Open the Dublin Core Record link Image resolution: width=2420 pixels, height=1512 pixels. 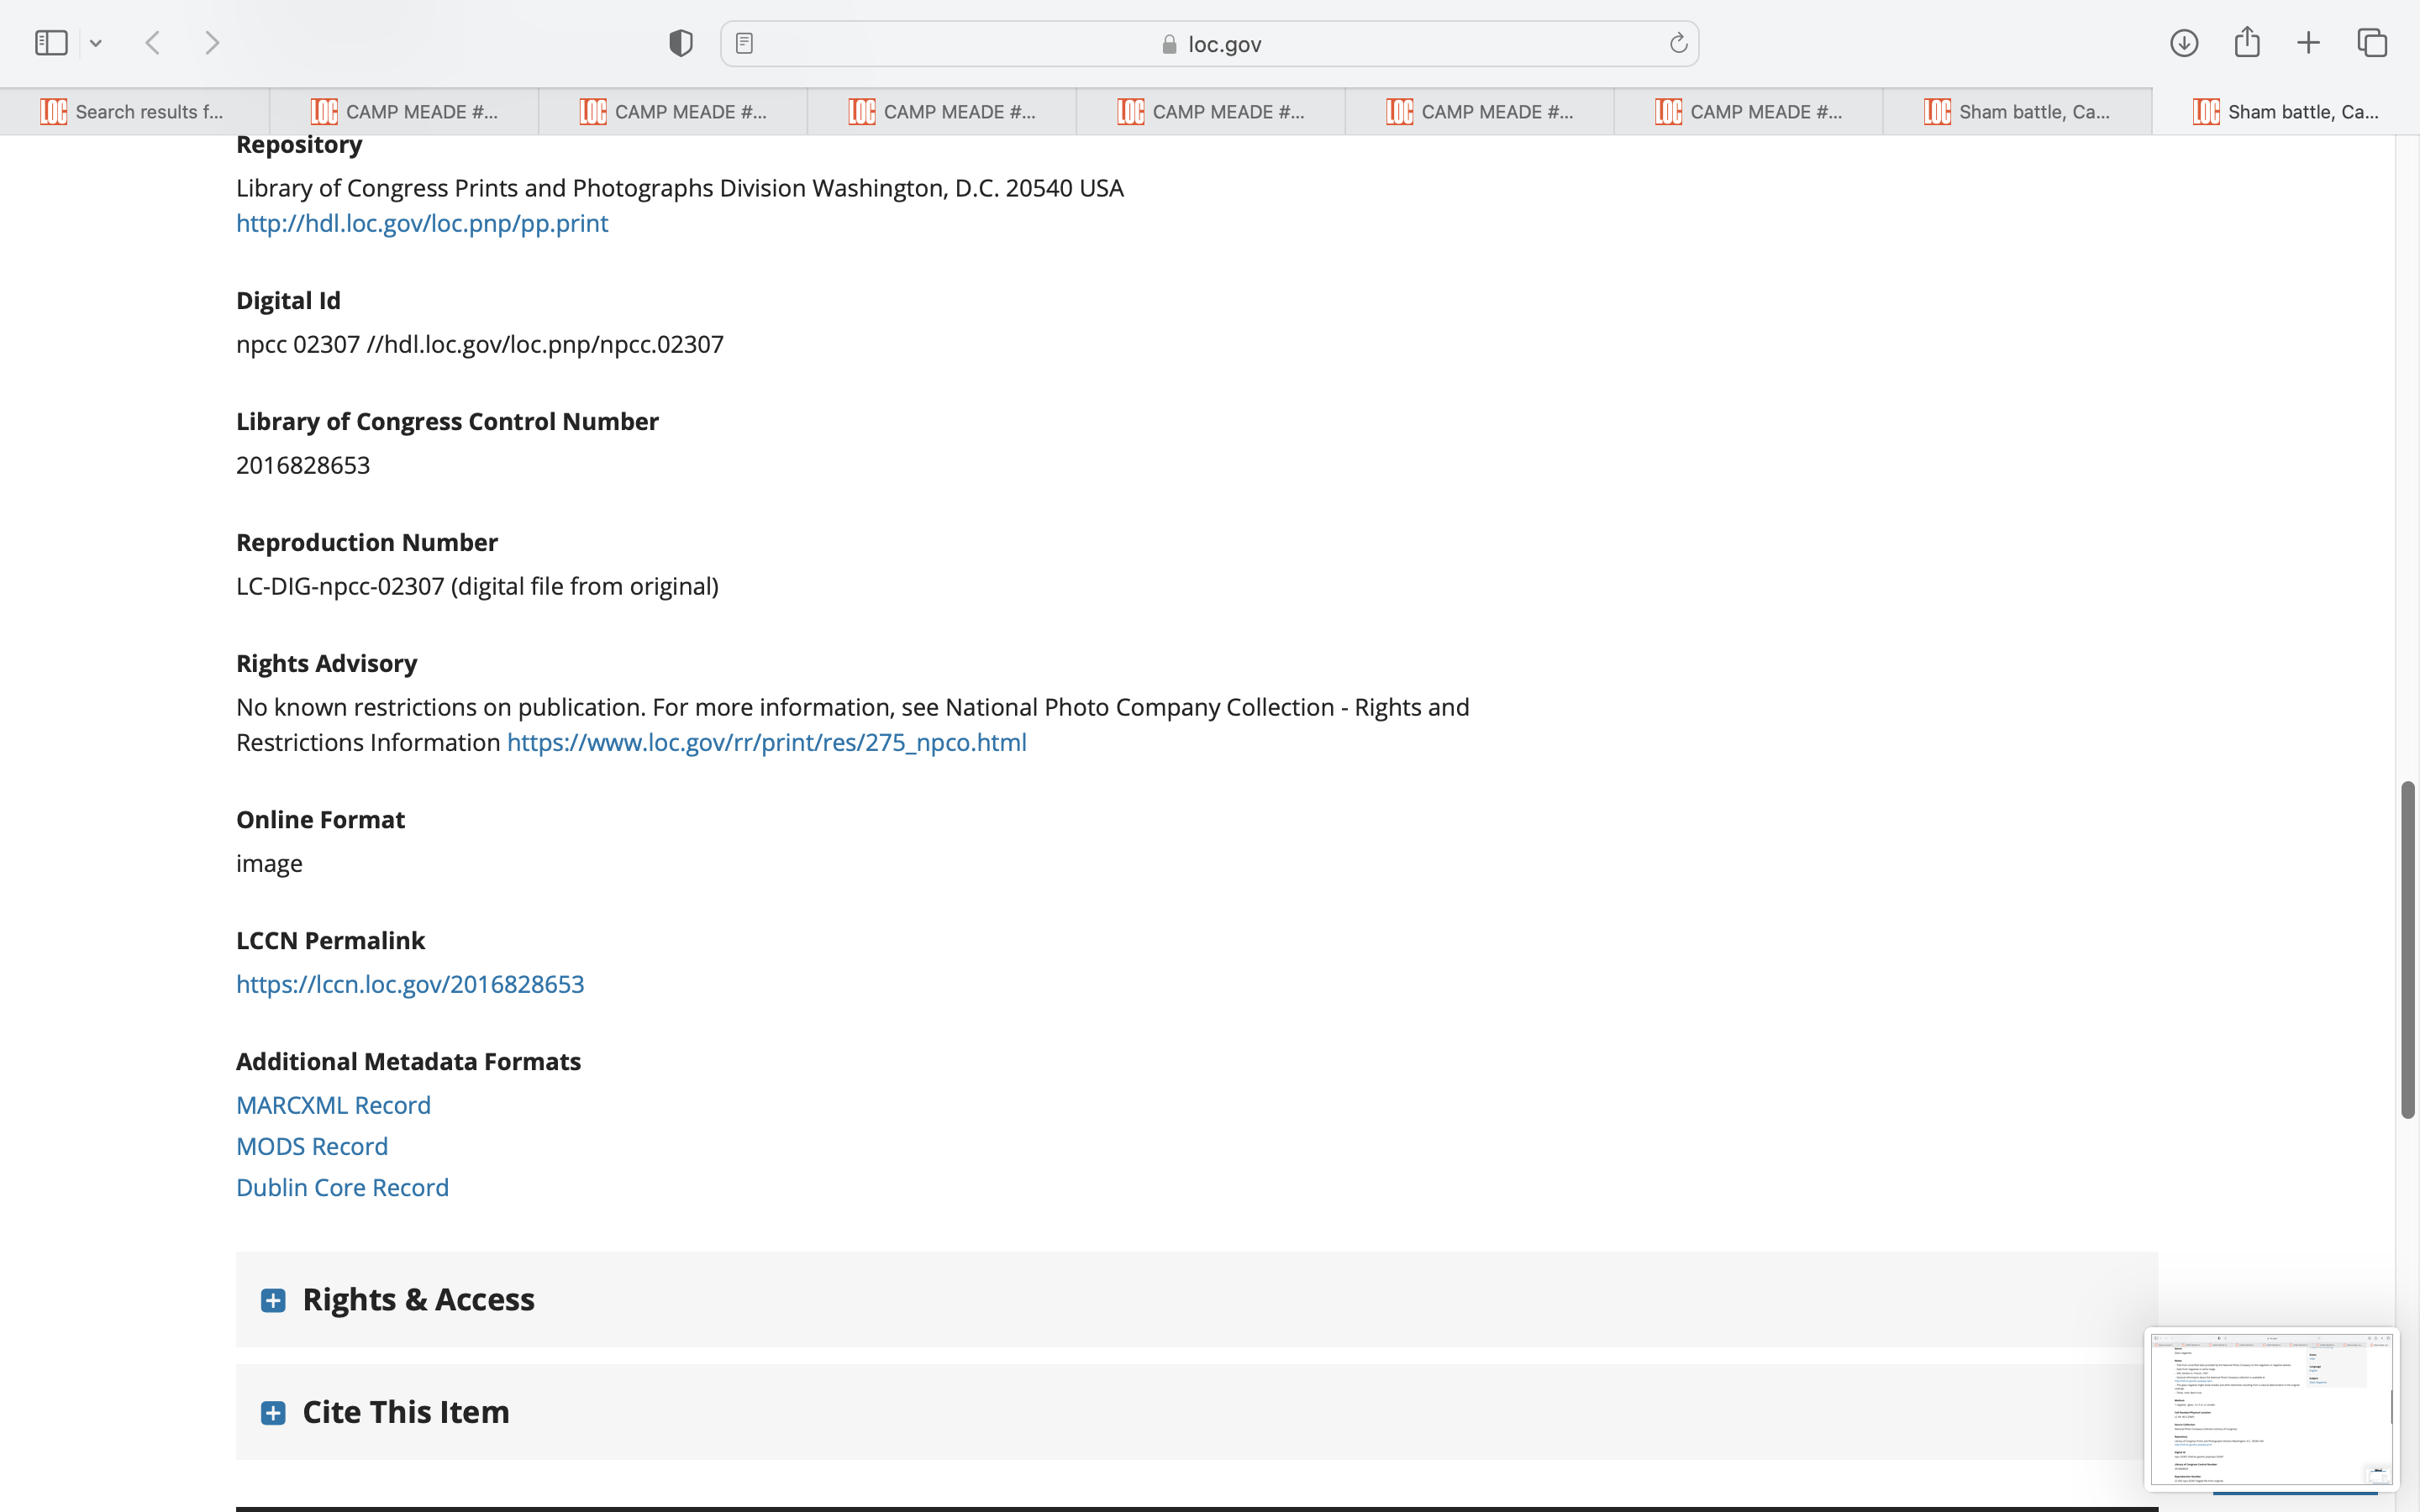coord(342,1187)
